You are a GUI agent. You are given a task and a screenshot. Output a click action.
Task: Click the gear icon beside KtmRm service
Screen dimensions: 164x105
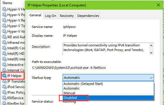pos(4,103)
